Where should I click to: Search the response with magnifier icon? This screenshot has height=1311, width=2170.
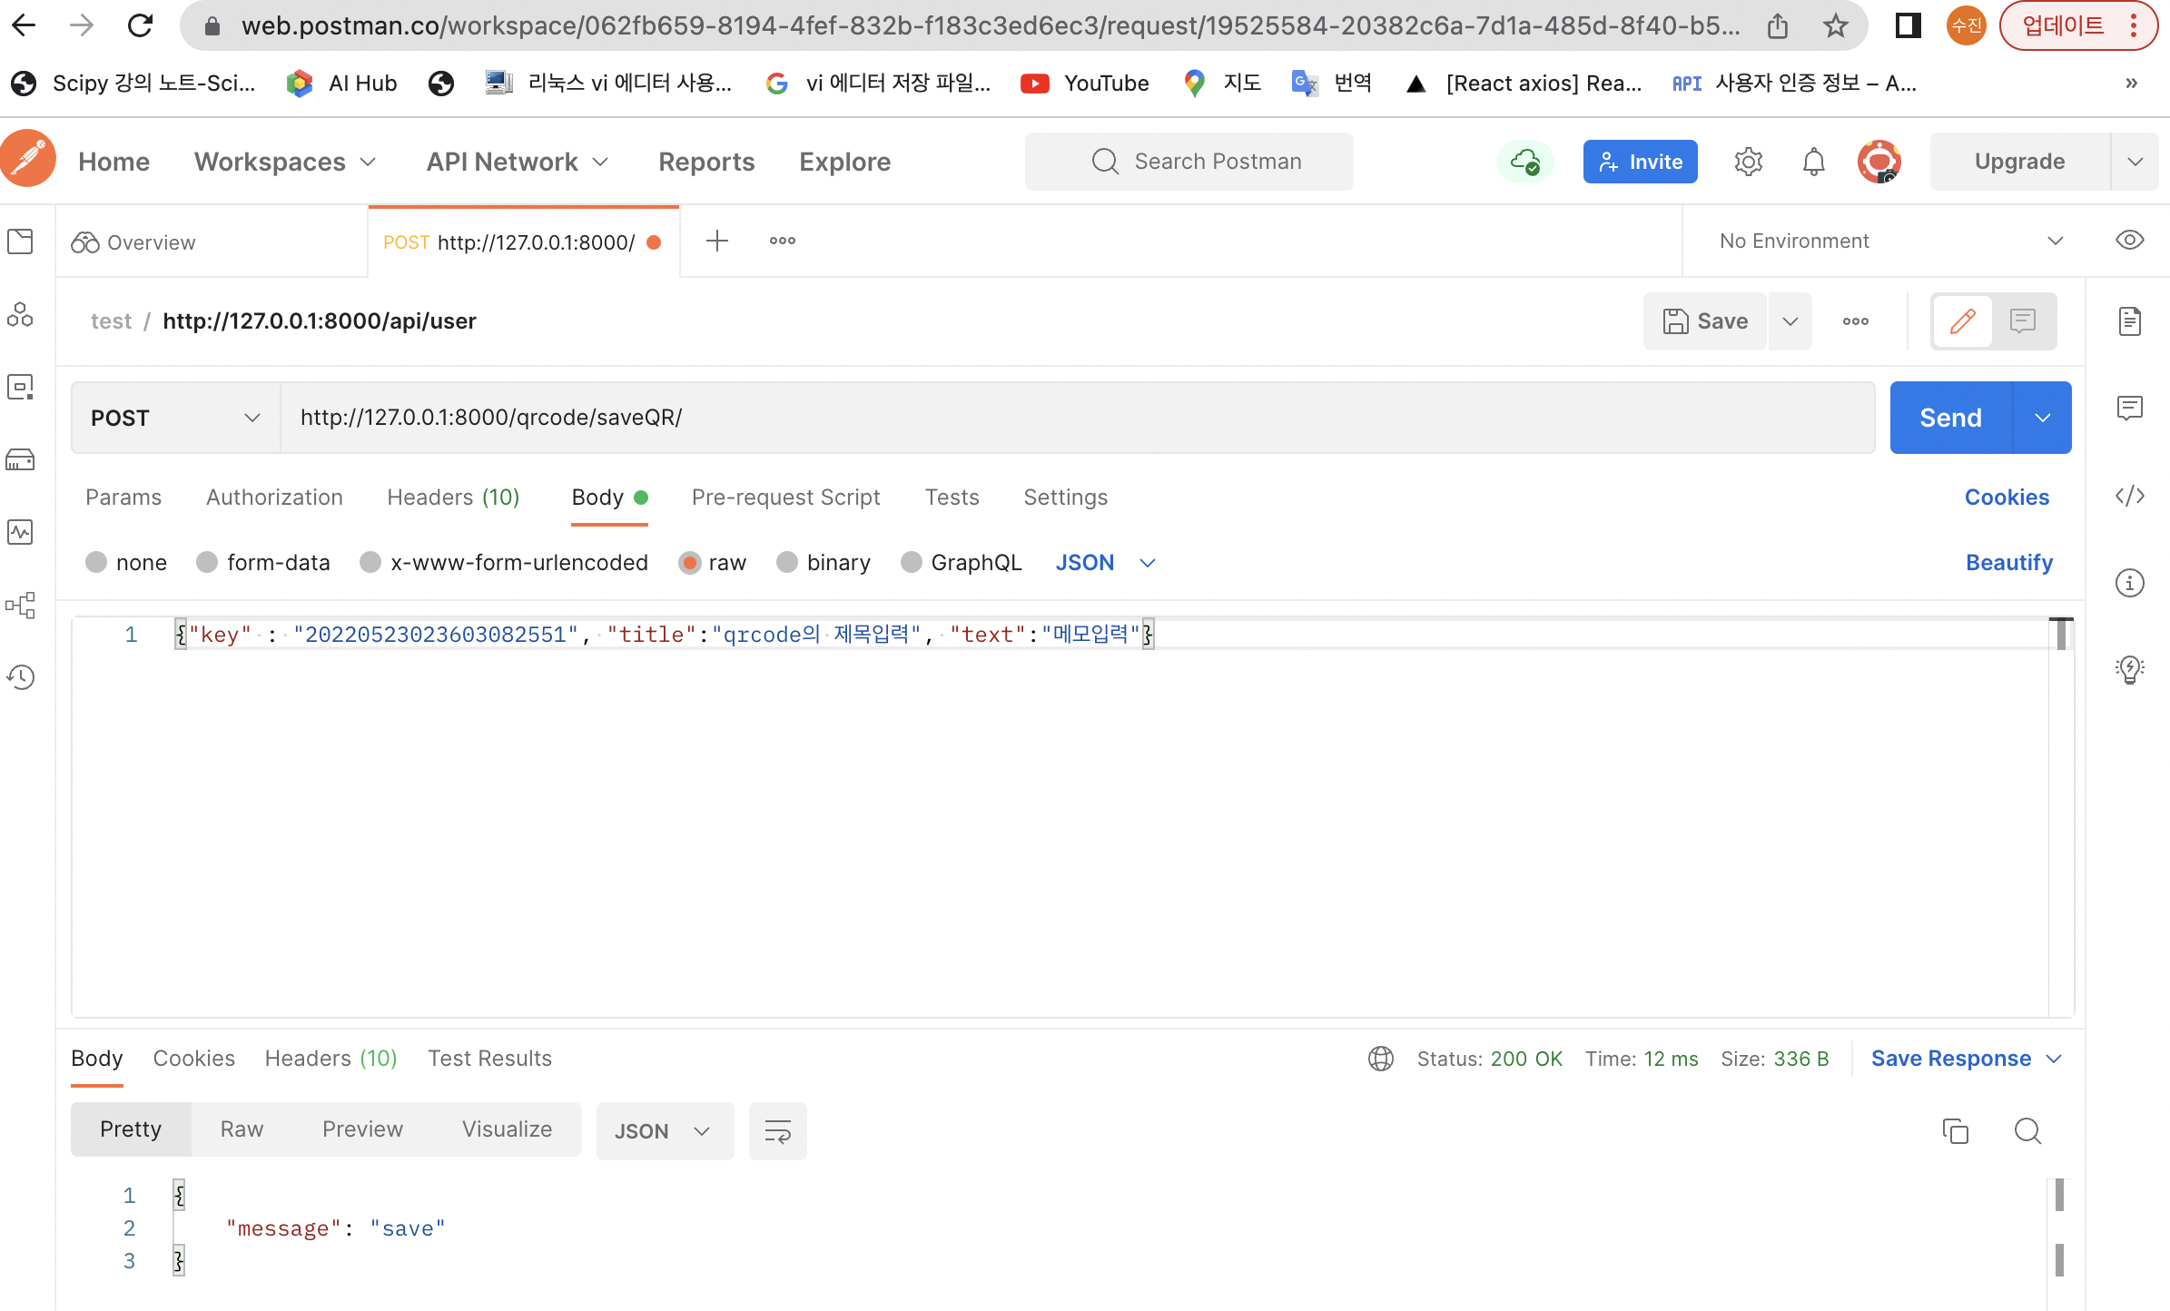tap(2027, 1130)
